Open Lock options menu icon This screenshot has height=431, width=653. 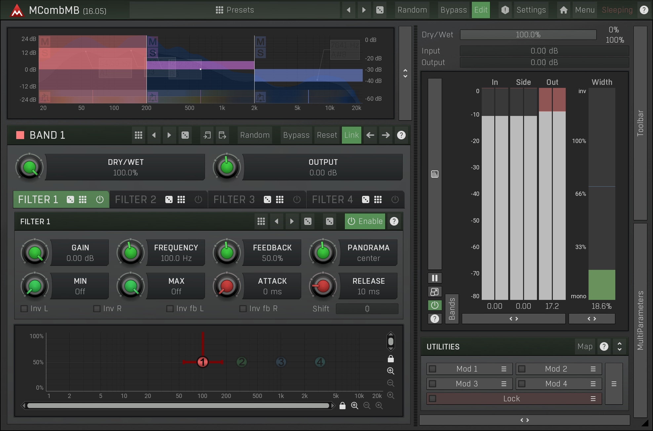click(593, 399)
